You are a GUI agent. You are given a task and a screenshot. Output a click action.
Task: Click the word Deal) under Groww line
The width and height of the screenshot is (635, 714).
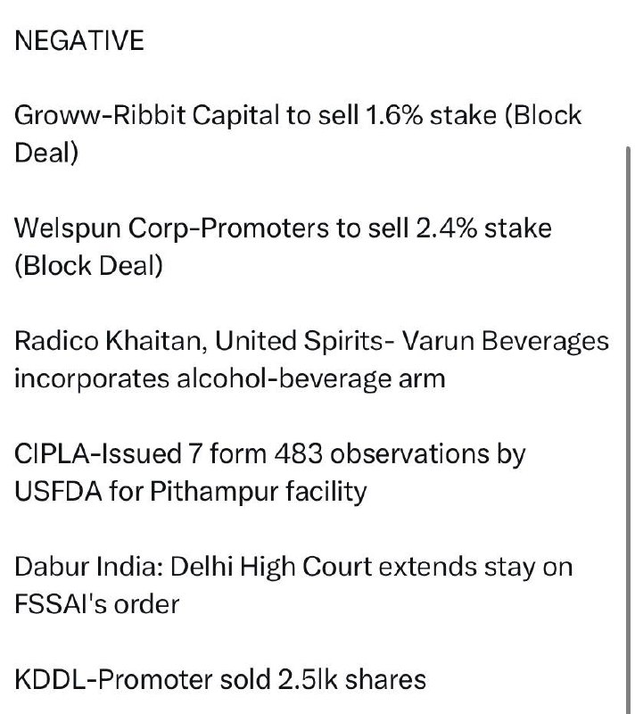[x=46, y=153]
